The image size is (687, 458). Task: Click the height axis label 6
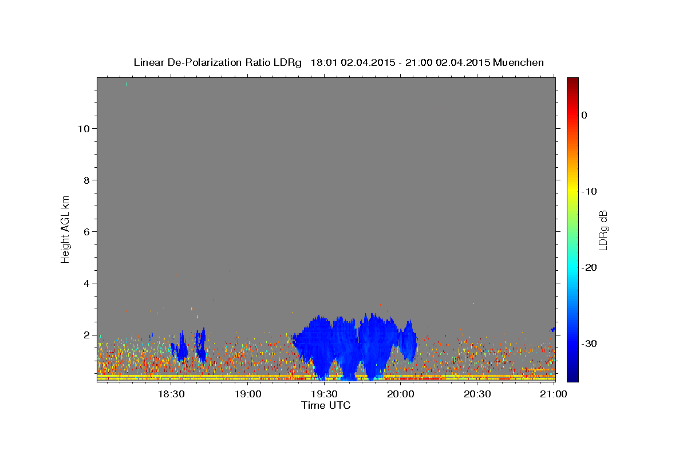click(x=85, y=232)
